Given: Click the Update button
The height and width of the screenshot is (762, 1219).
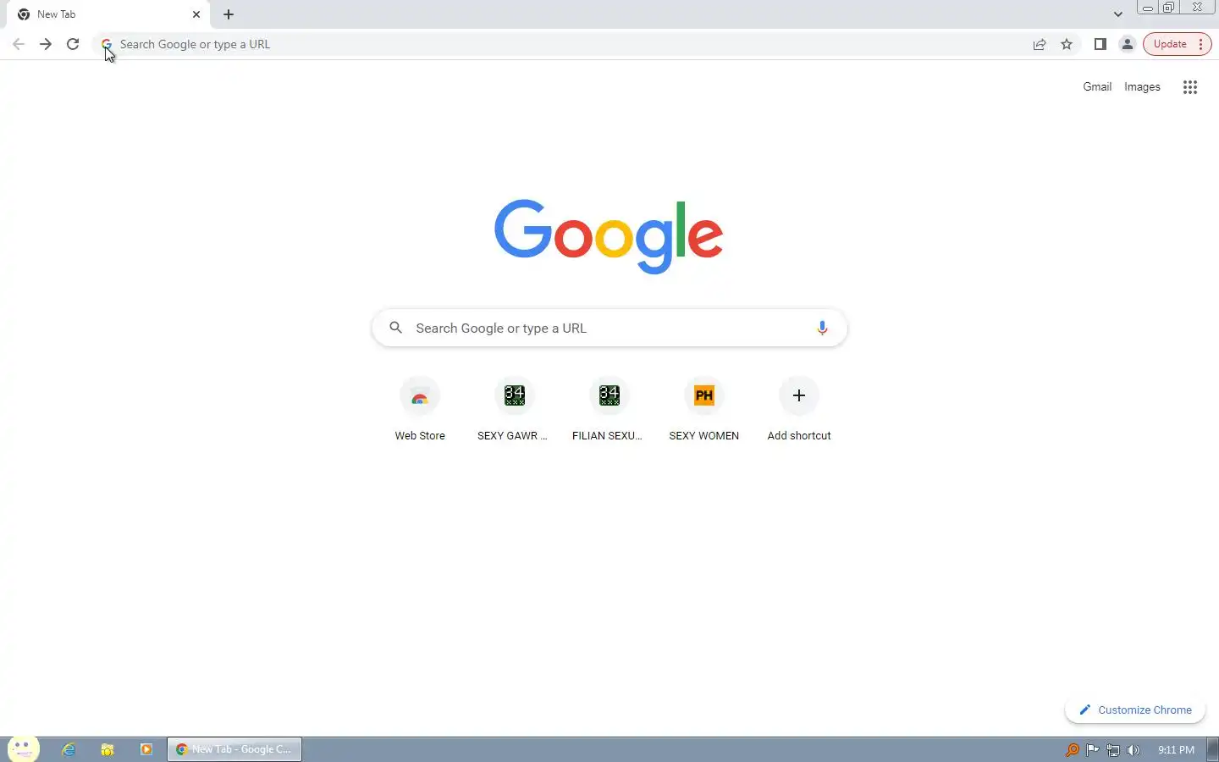Looking at the screenshot, I should pyautogui.click(x=1170, y=44).
